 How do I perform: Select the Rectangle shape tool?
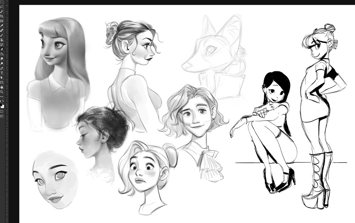[x=2, y=83]
